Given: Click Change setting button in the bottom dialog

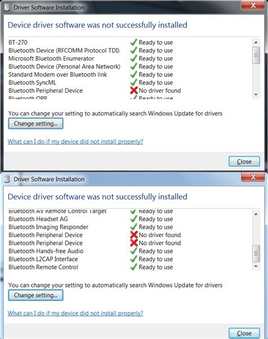Looking at the screenshot, I should click(36, 295).
